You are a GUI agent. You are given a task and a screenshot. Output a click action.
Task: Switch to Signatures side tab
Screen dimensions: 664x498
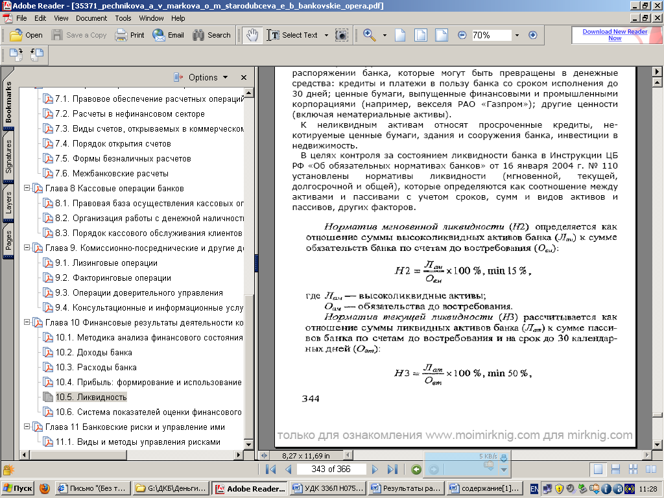click(8, 157)
